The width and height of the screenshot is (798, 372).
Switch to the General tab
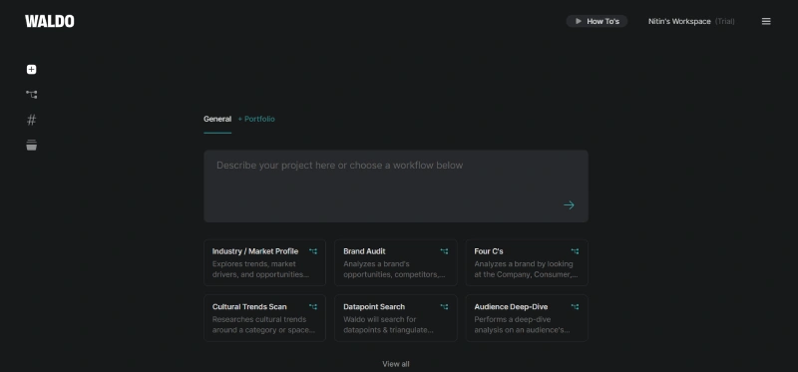pyautogui.click(x=217, y=119)
